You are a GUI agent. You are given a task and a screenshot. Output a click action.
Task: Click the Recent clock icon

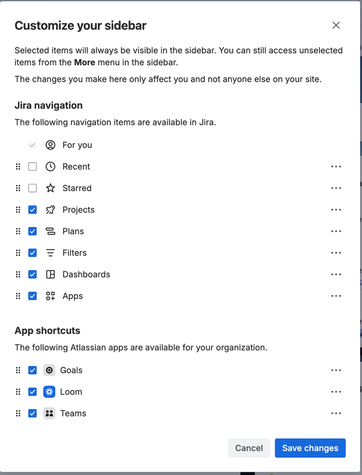tap(50, 166)
